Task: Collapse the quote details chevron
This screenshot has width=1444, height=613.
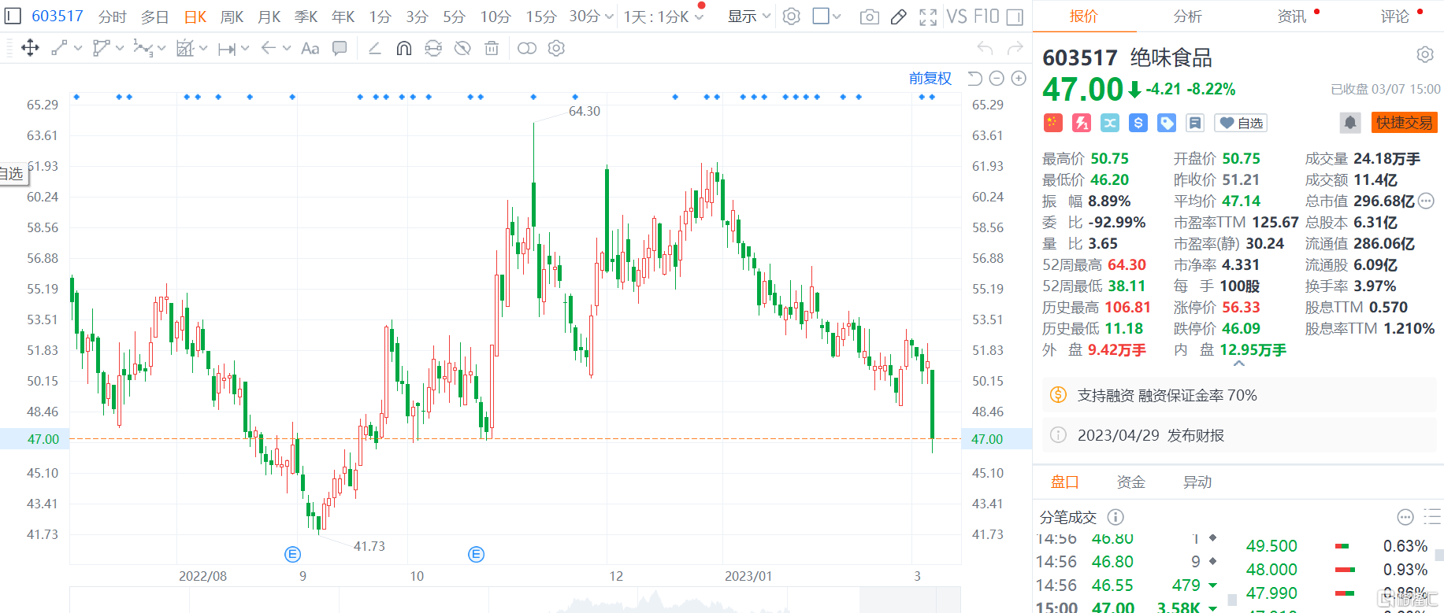Action: (1239, 364)
